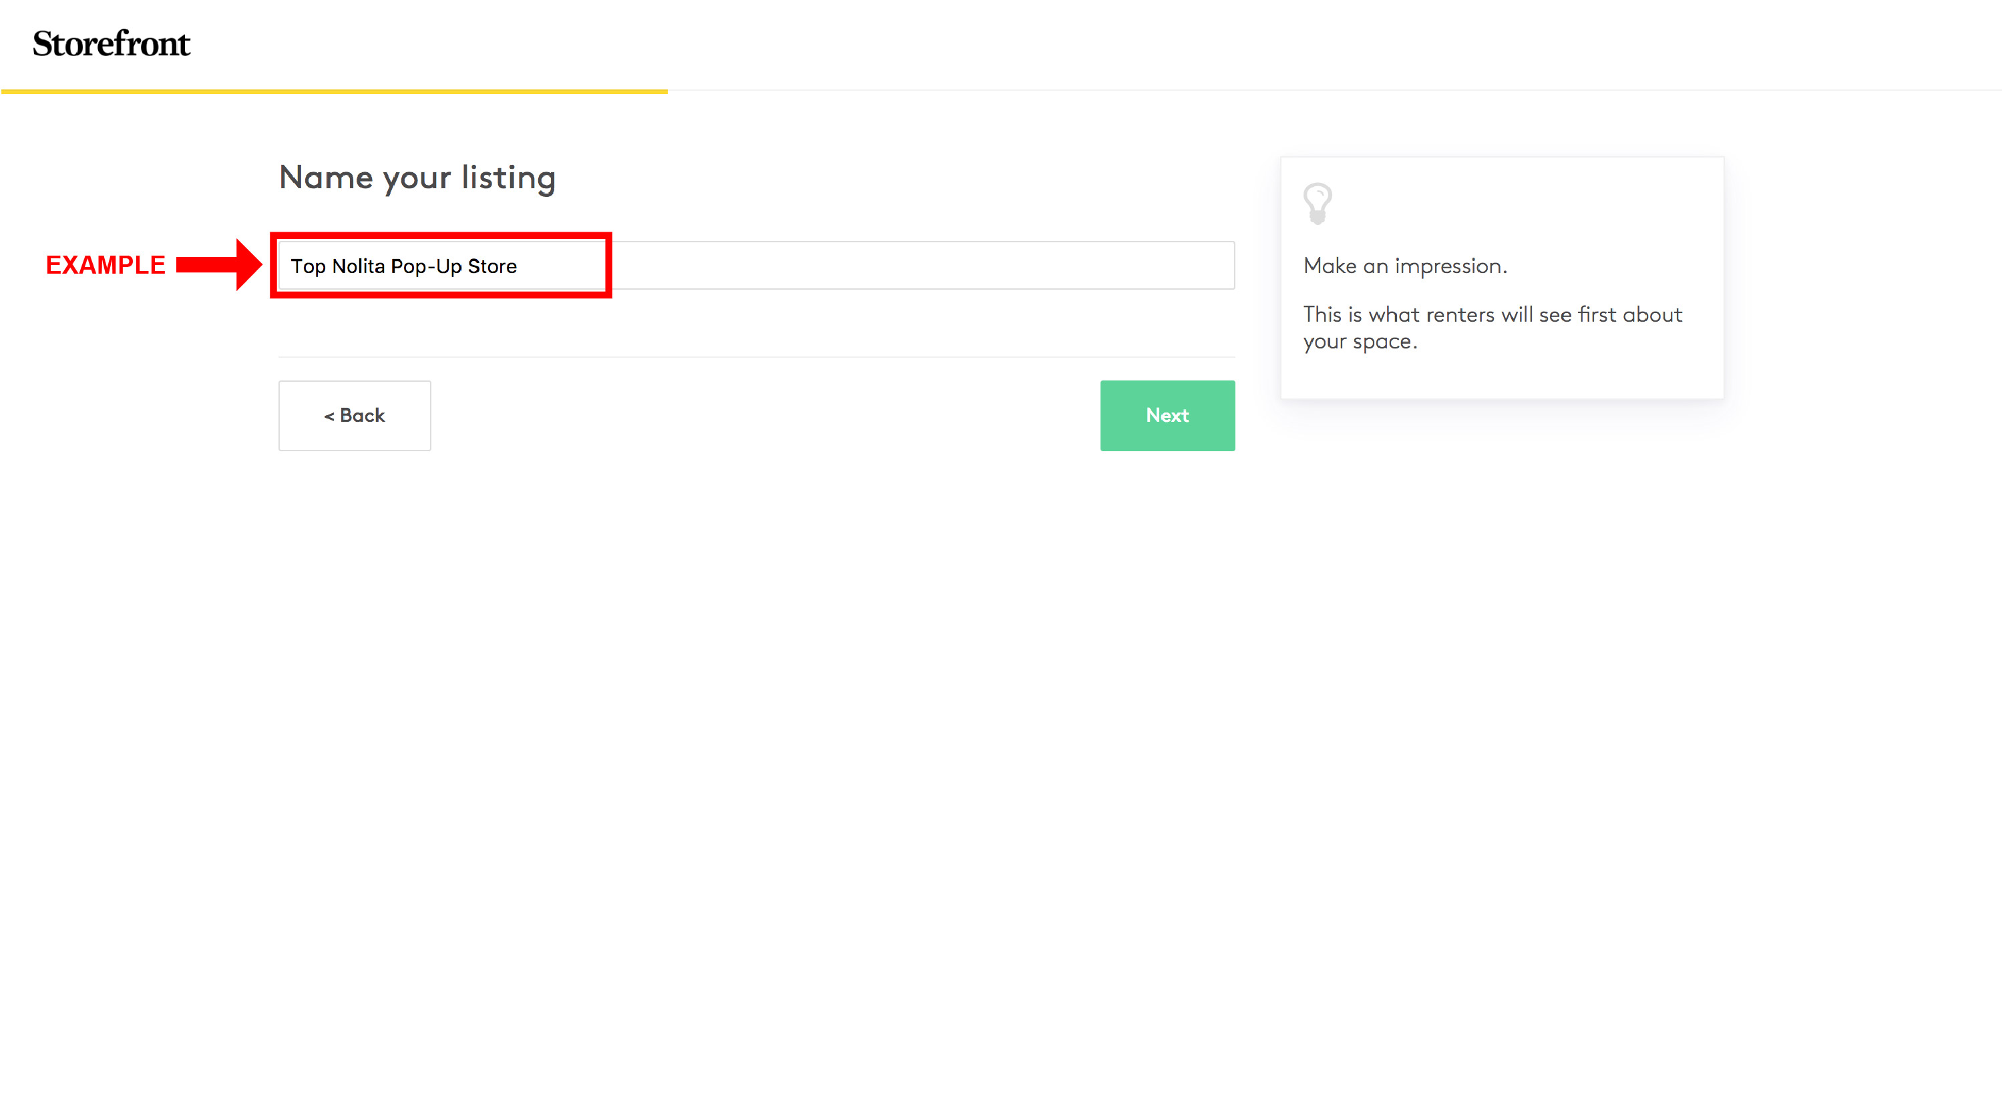The height and width of the screenshot is (1116, 2002).
Task: Place cursor on word Store in field
Action: (x=492, y=266)
